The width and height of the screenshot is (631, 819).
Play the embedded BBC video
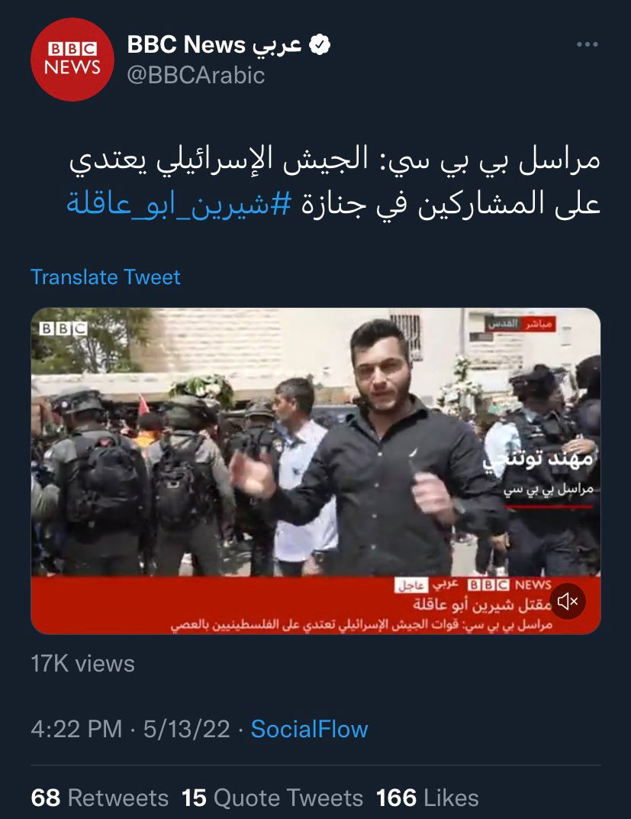point(316,471)
